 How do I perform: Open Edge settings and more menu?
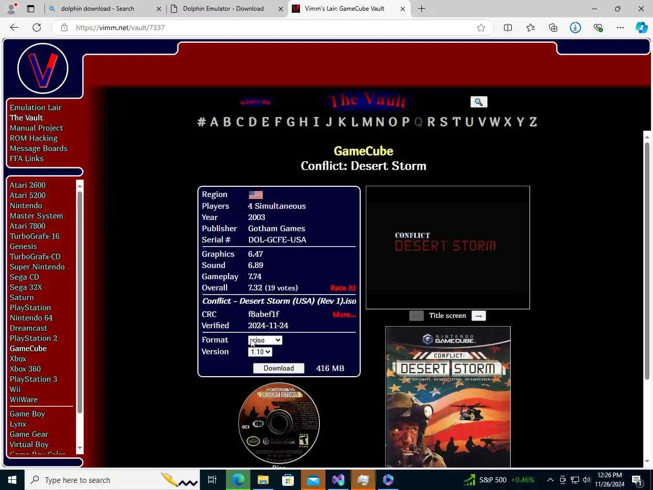click(620, 28)
